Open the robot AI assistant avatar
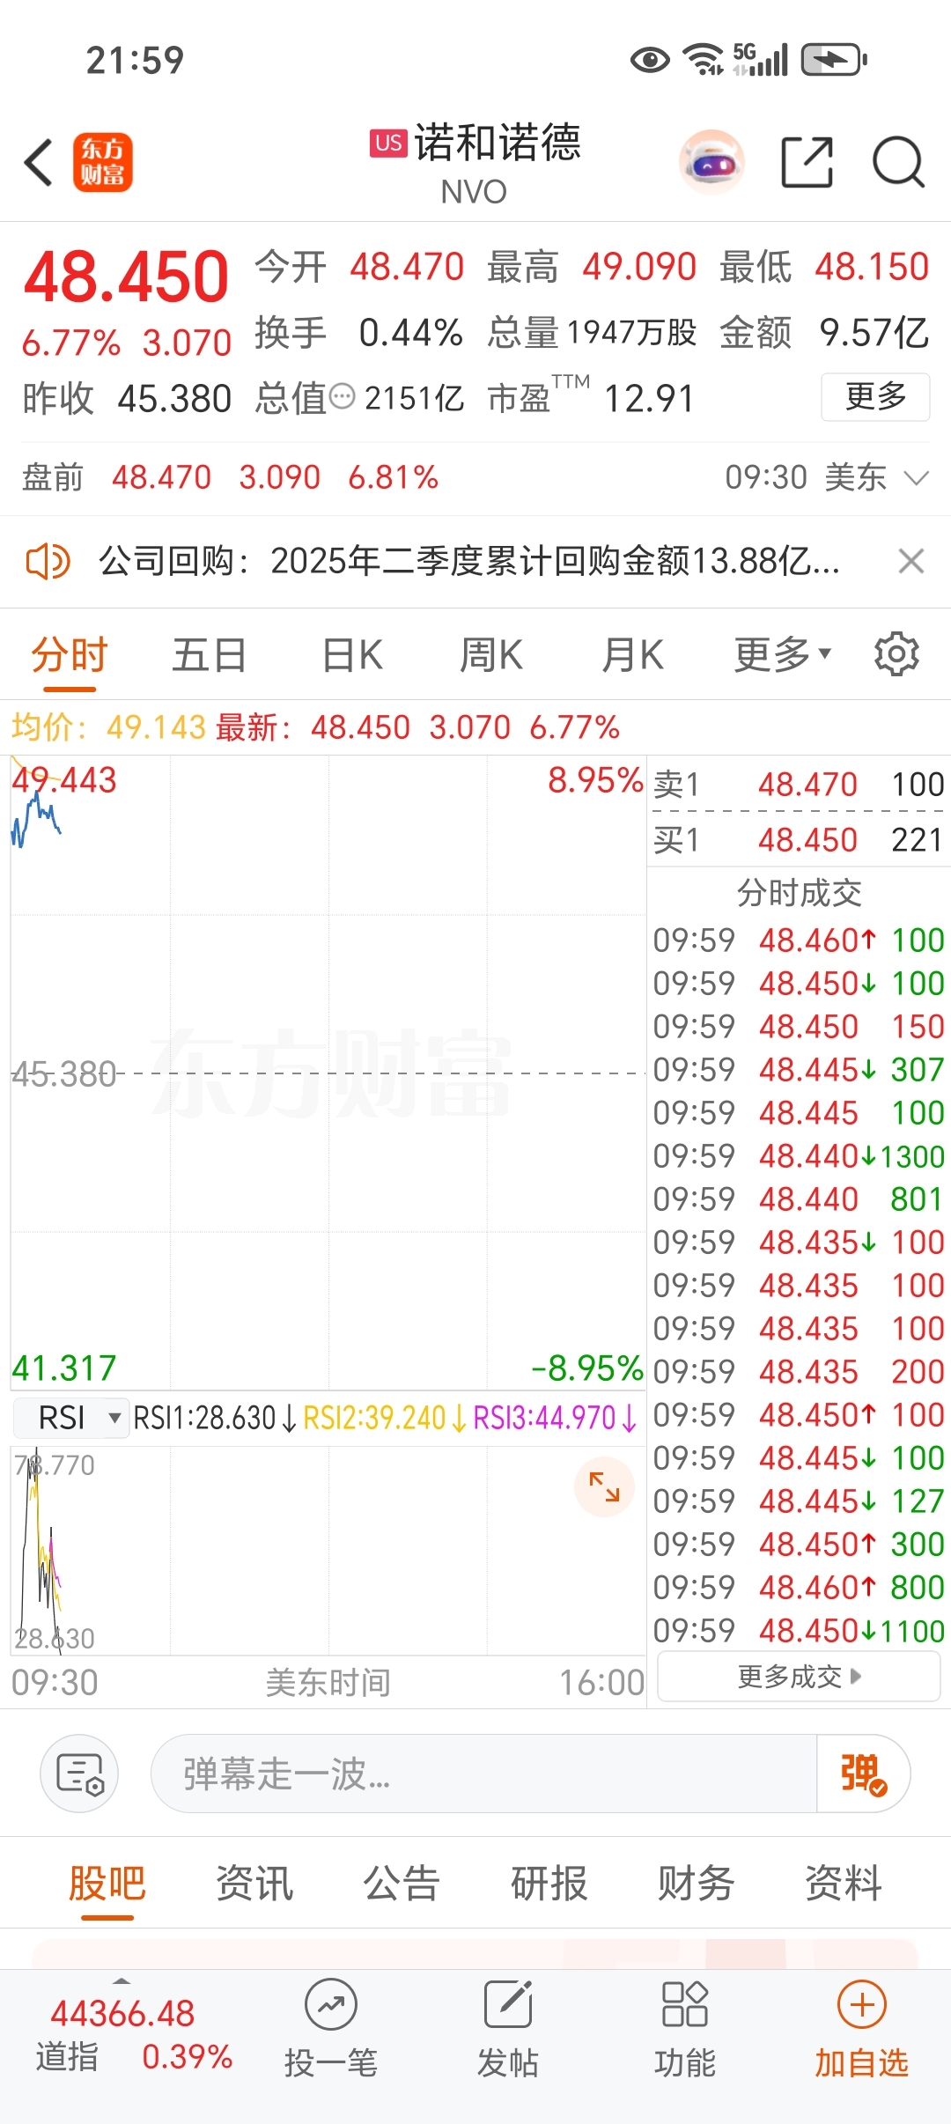This screenshot has height=2124, width=951. tap(711, 162)
